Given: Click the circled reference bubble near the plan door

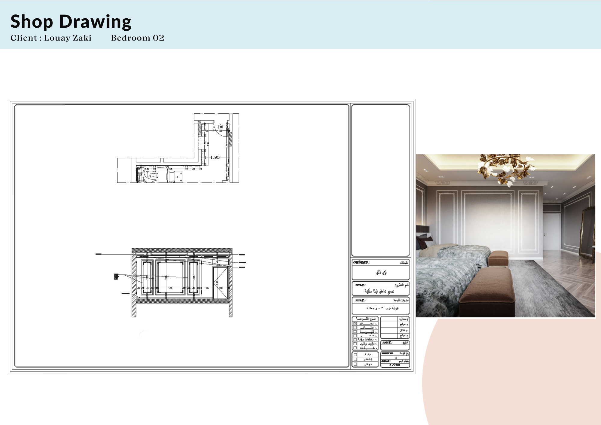Looking at the screenshot, I should pos(221,127).
